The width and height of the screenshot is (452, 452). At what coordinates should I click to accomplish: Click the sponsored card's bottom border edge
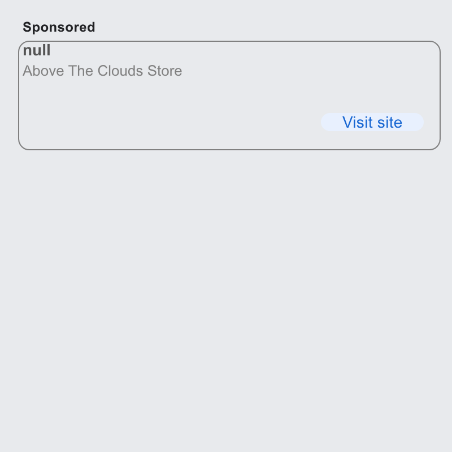pyautogui.click(x=229, y=149)
